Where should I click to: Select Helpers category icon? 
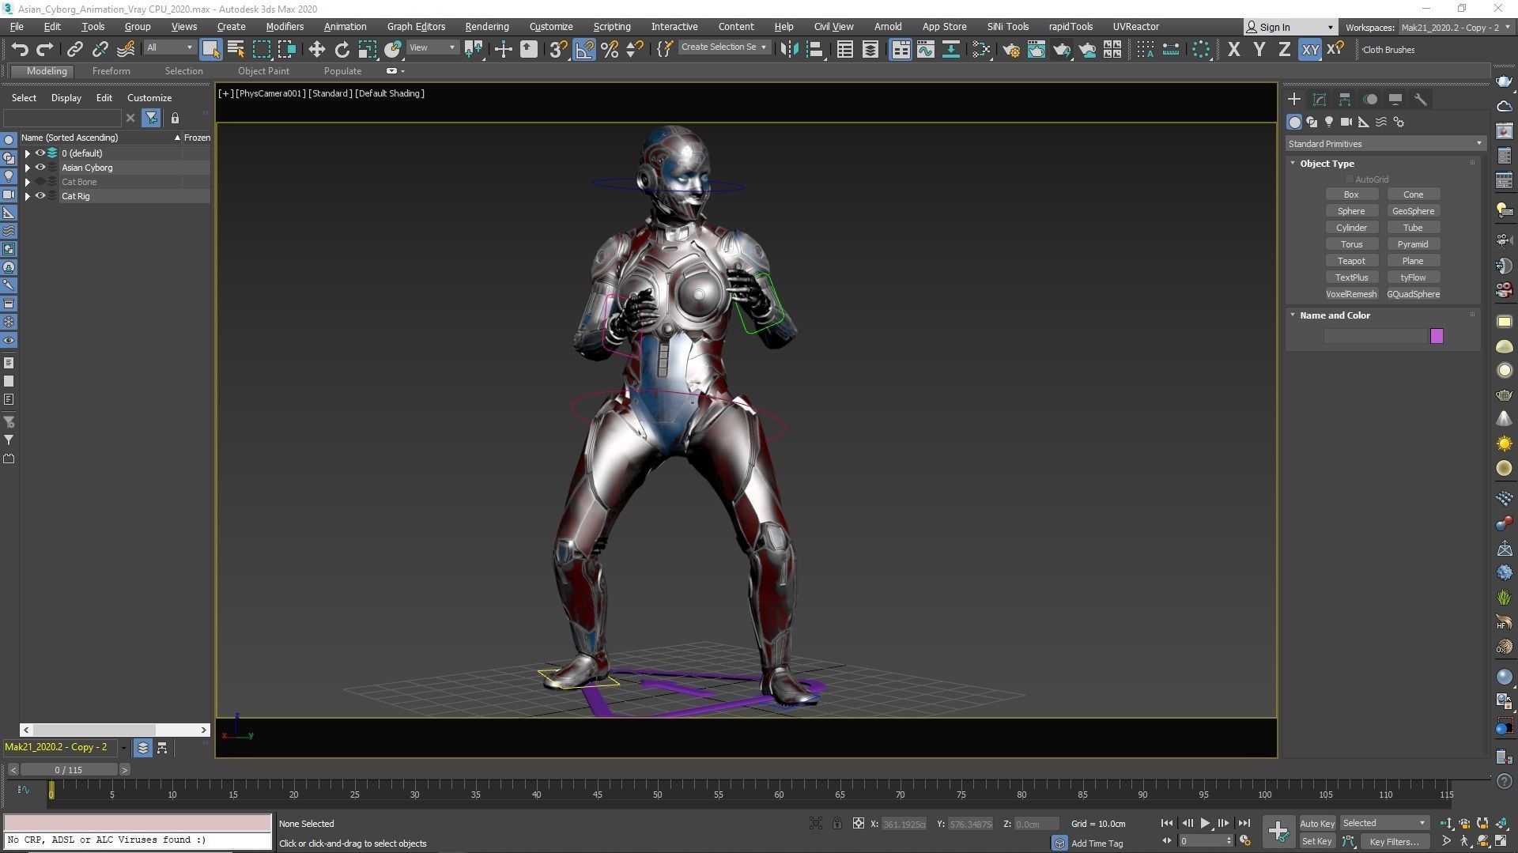1364,123
